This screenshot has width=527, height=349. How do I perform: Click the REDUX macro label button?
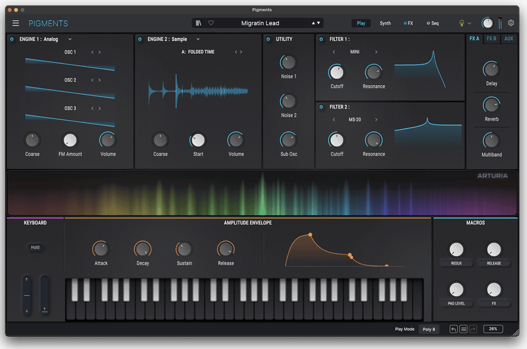click(456, 264)
